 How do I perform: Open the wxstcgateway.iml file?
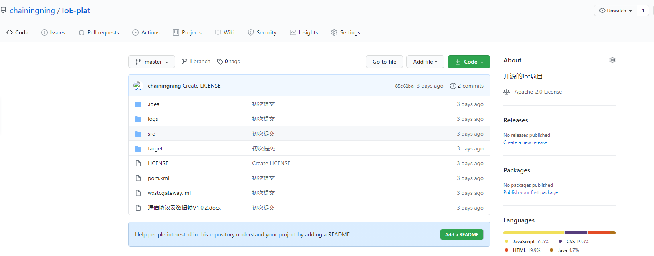click(x=170, y=193)
